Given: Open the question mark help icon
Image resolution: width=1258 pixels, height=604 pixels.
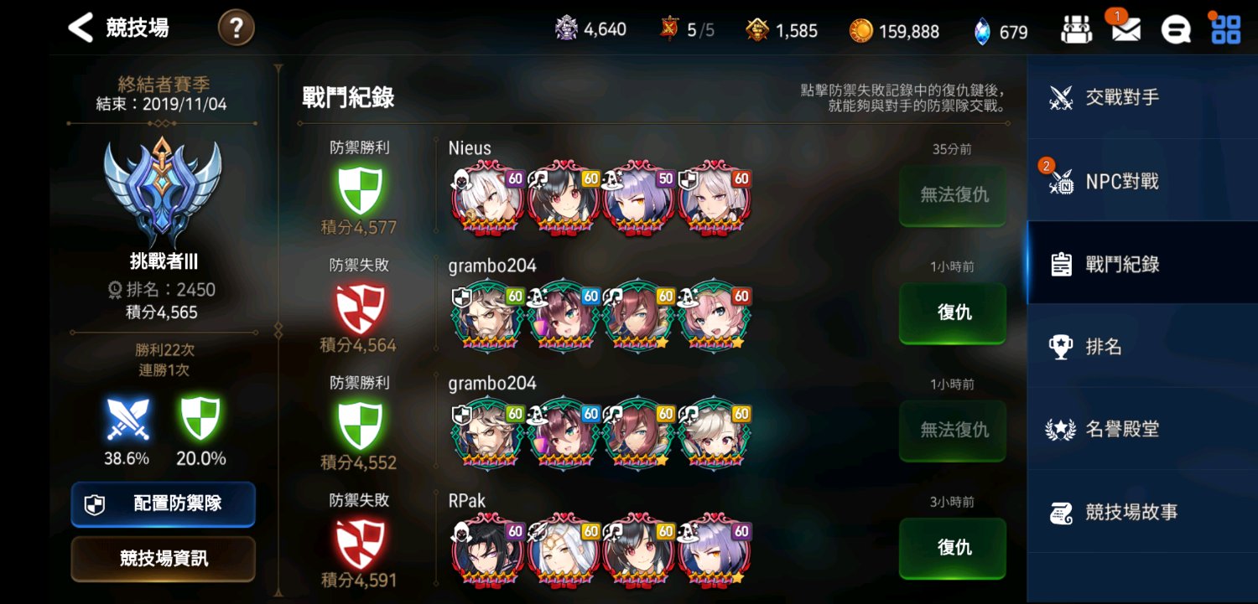Looking at the screenshot, I should coord(237,28).
